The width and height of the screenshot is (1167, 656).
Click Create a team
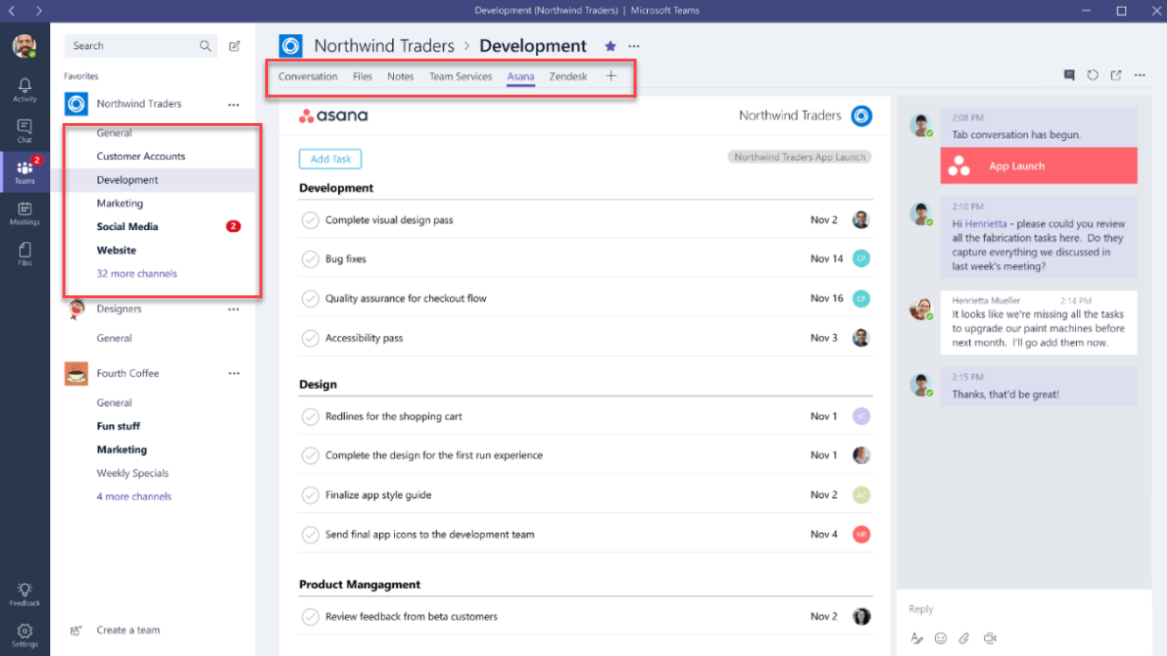point(128,630)
